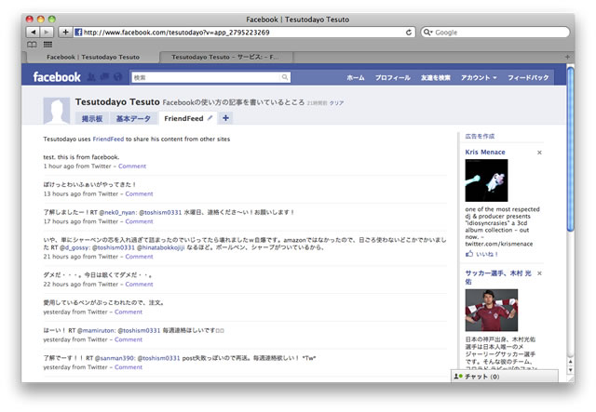
Task: Click the @hinatabokkojiji mention link
Action: tap(160, 247)
